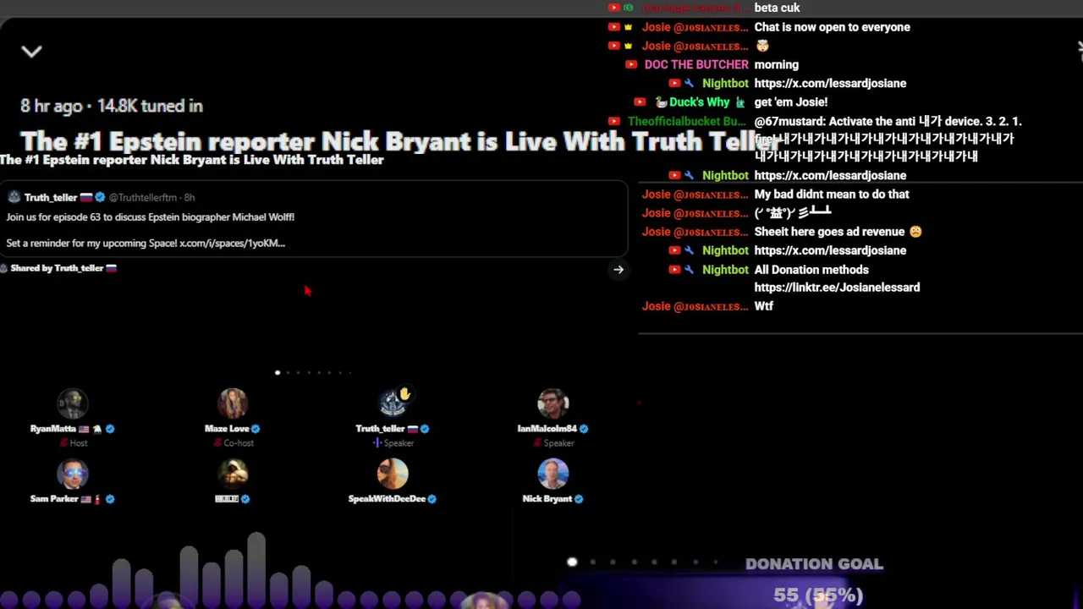Screen dimensions: 1083x609
Task: Click the "get 'em Josie!" chat message
Action: coord(790,101)
